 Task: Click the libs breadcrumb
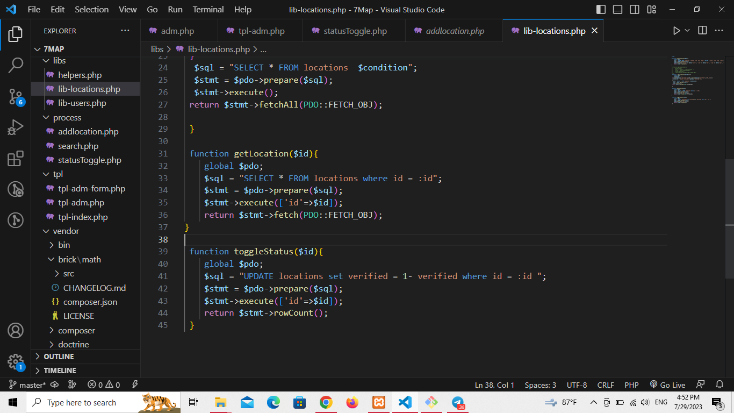tap(157, 49)
